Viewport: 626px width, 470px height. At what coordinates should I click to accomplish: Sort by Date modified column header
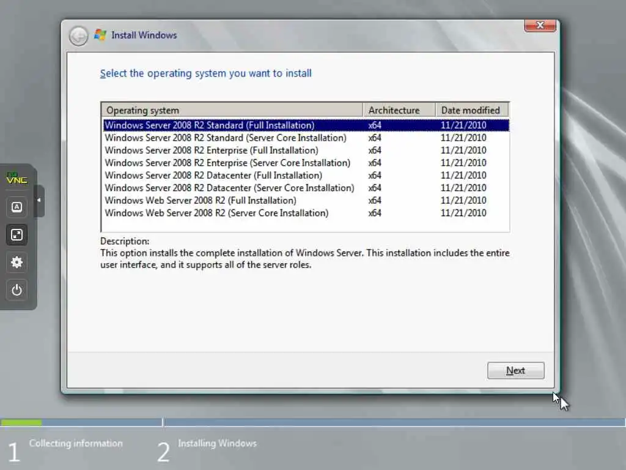coord(472,110)
